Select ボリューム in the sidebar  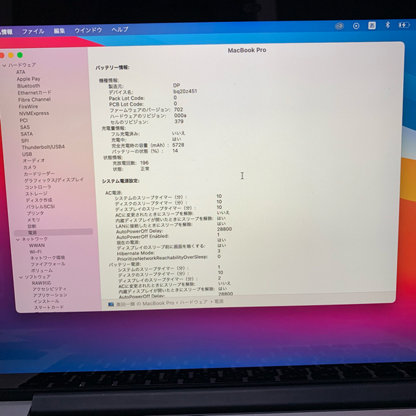click(x=42, y=270)
